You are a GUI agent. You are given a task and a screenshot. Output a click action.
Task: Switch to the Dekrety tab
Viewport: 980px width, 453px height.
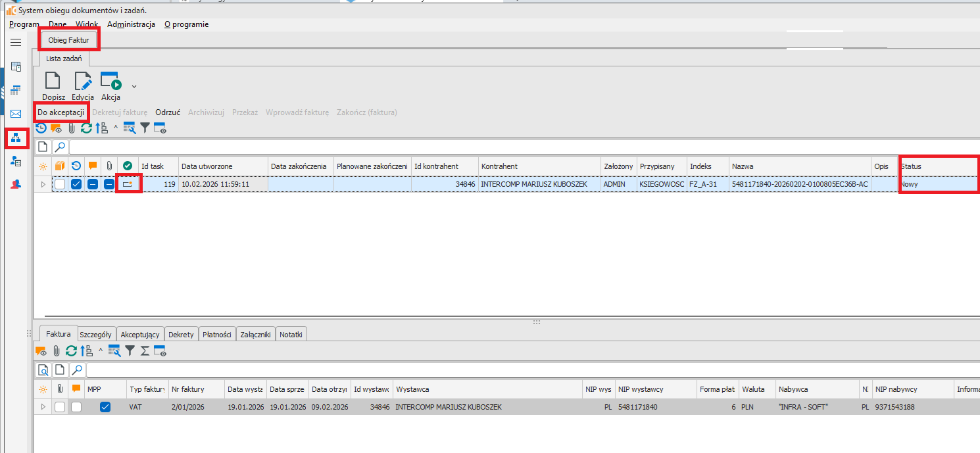181,335
